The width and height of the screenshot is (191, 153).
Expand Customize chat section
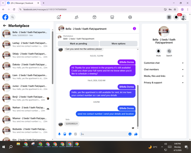point(164,63)
